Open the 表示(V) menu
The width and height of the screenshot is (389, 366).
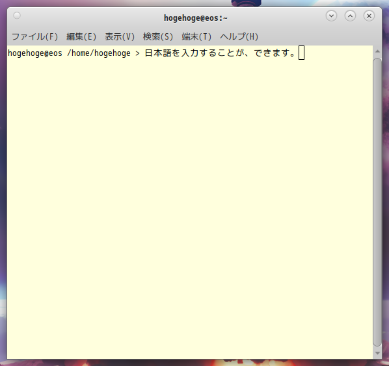pyautogui.click(x=120, y=36)
